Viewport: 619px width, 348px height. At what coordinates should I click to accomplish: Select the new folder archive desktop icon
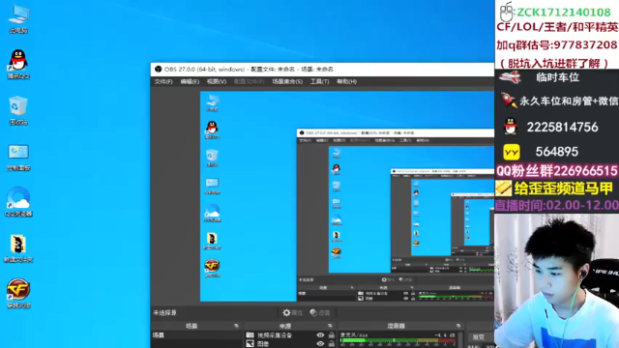pos(18,247)
